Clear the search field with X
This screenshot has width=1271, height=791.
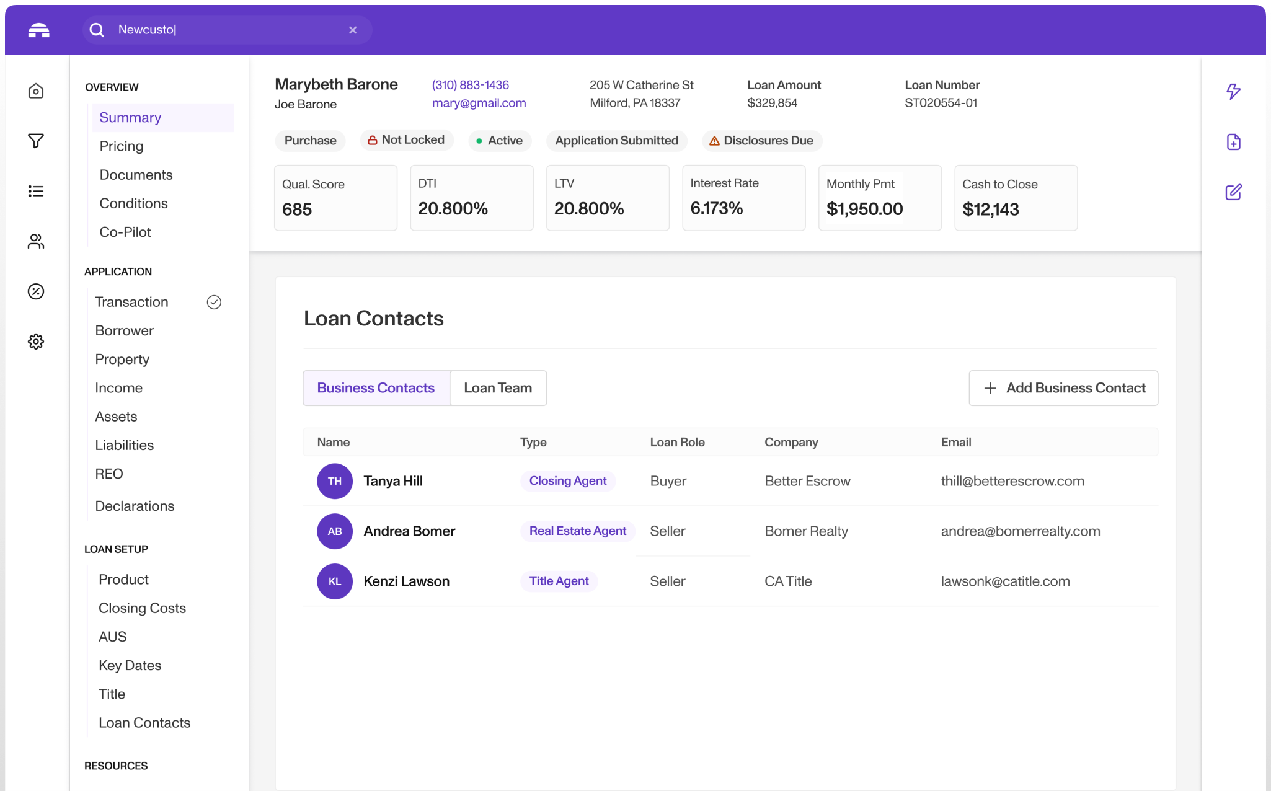(x=353, y=30)
